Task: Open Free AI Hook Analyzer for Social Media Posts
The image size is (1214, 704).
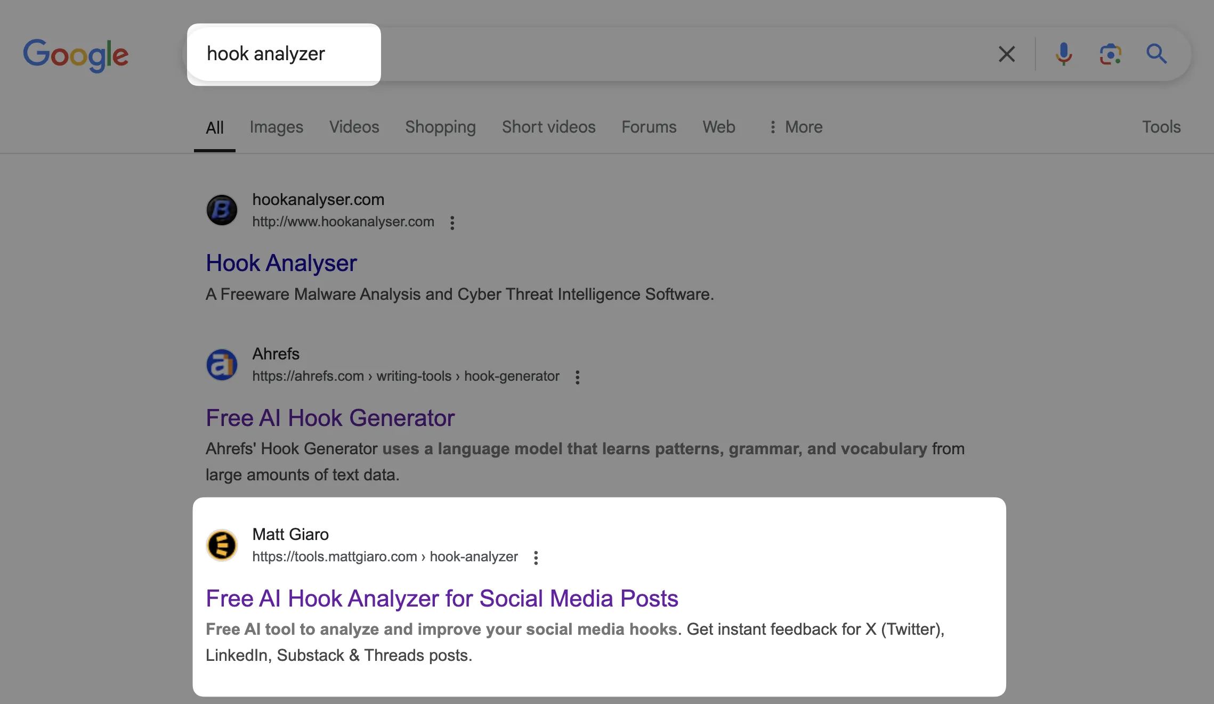Action: [442, 599]
